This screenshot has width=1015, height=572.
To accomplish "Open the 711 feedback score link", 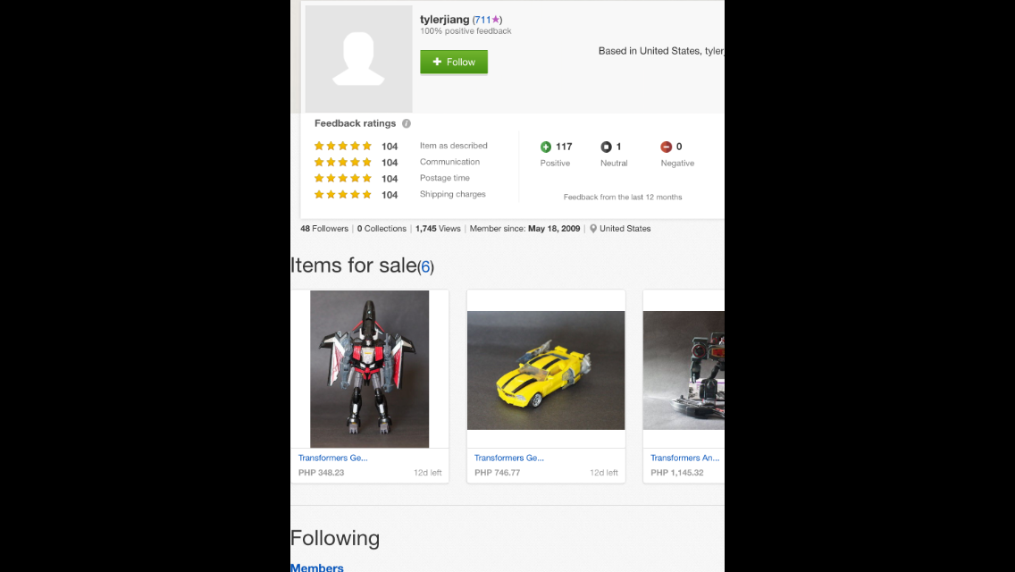I will [482, 20].
